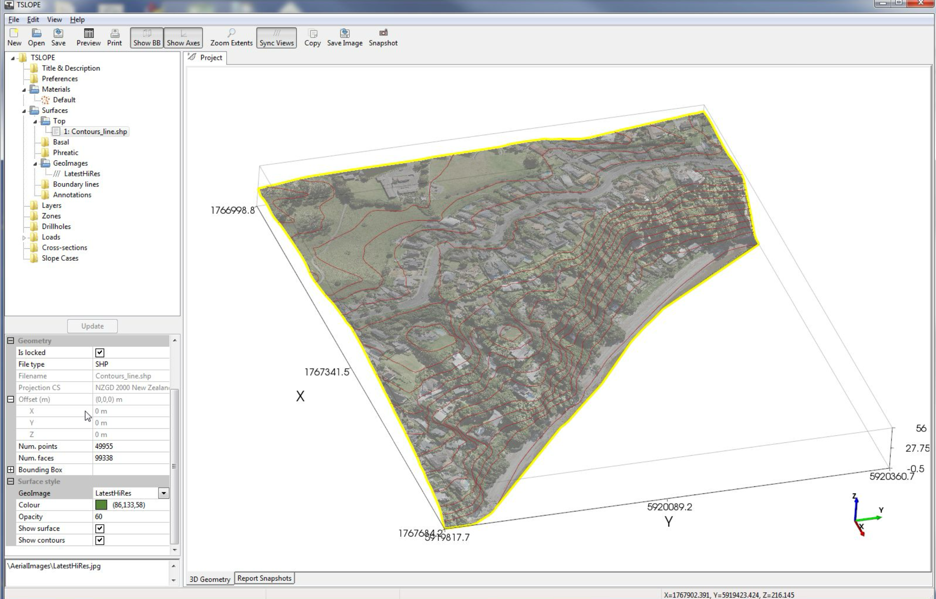
Task: Click the New project icon
Action: coord(15,37)
